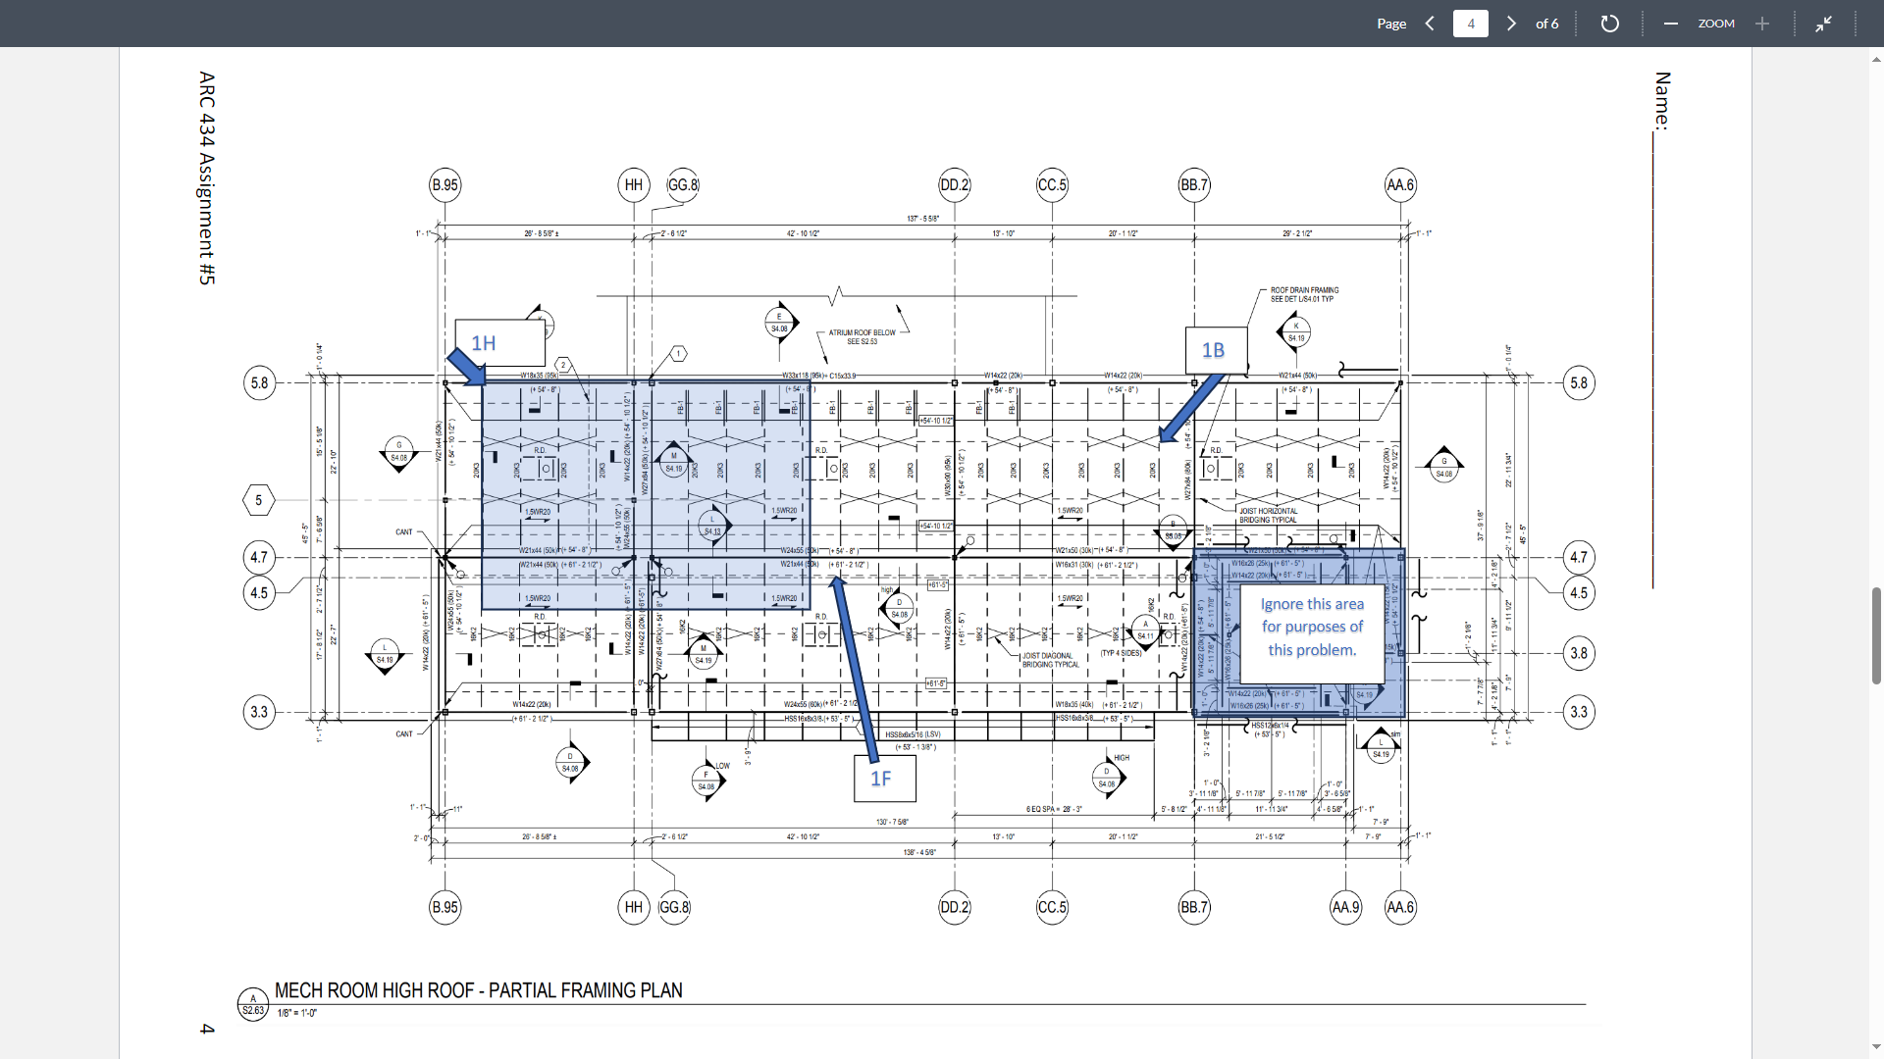Click the grid bubble AA.6 at top right

click(1401, 184)
